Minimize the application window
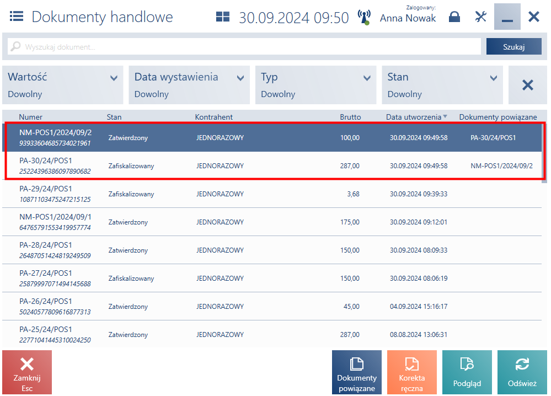The image size is (551, 396). point(507,17)
